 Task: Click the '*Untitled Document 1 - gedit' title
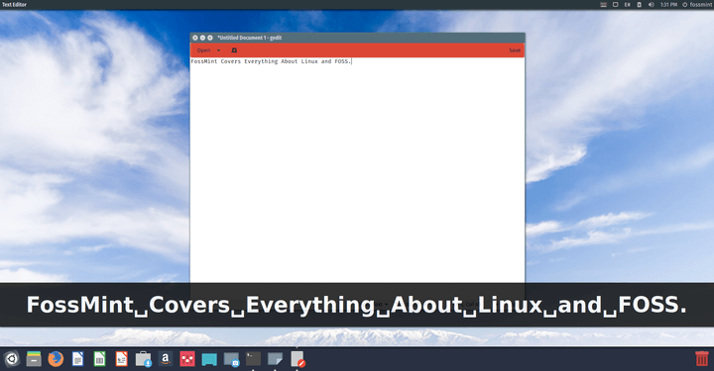pos(250,38)
